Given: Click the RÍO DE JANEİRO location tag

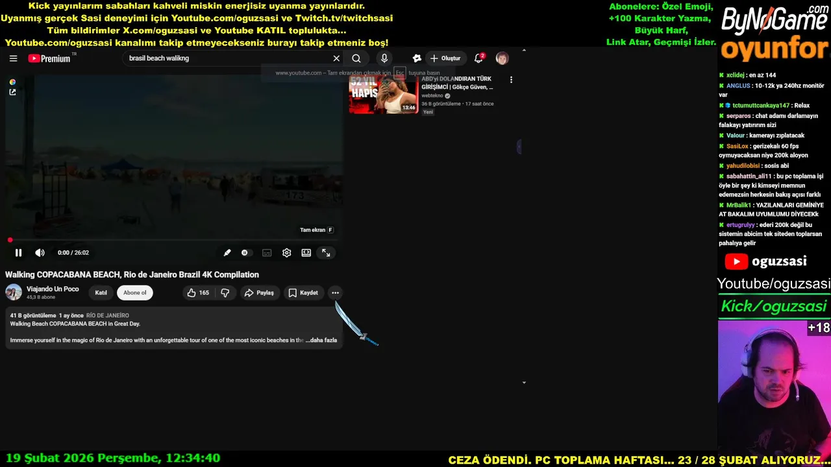Looking at the screenshot, I should click(x=108, y=315).
